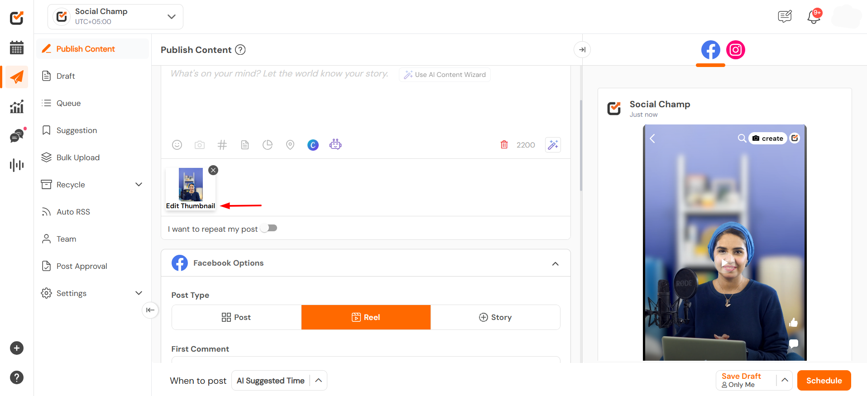Click the composer vertical scrollbar
Viewport: 867px width, 396px height.
pyautogui.click(x=581, y=145)
